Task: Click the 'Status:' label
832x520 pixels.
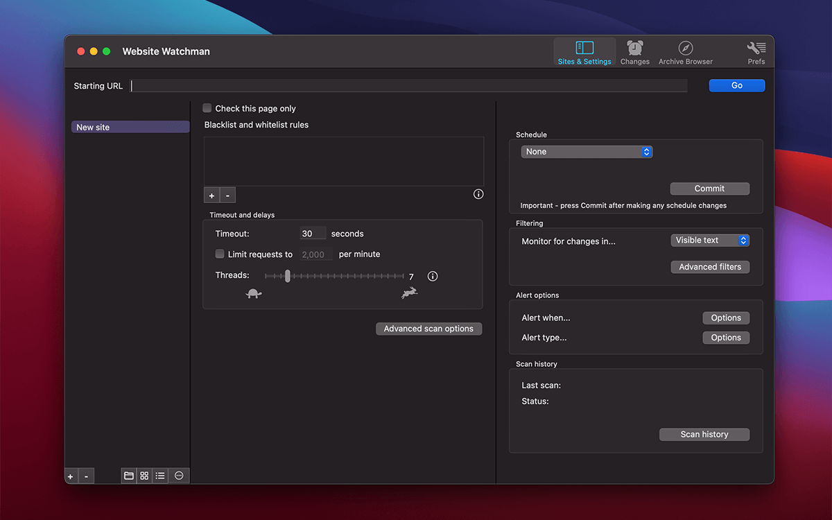Action: tap(535, 401)
